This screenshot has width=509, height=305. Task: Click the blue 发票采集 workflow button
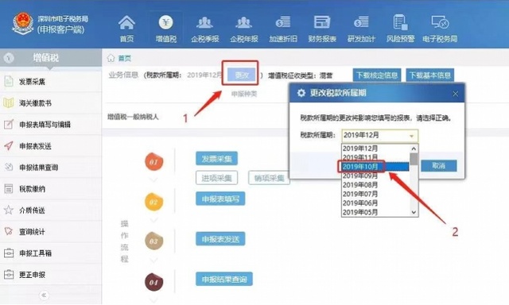coord(216,159)
